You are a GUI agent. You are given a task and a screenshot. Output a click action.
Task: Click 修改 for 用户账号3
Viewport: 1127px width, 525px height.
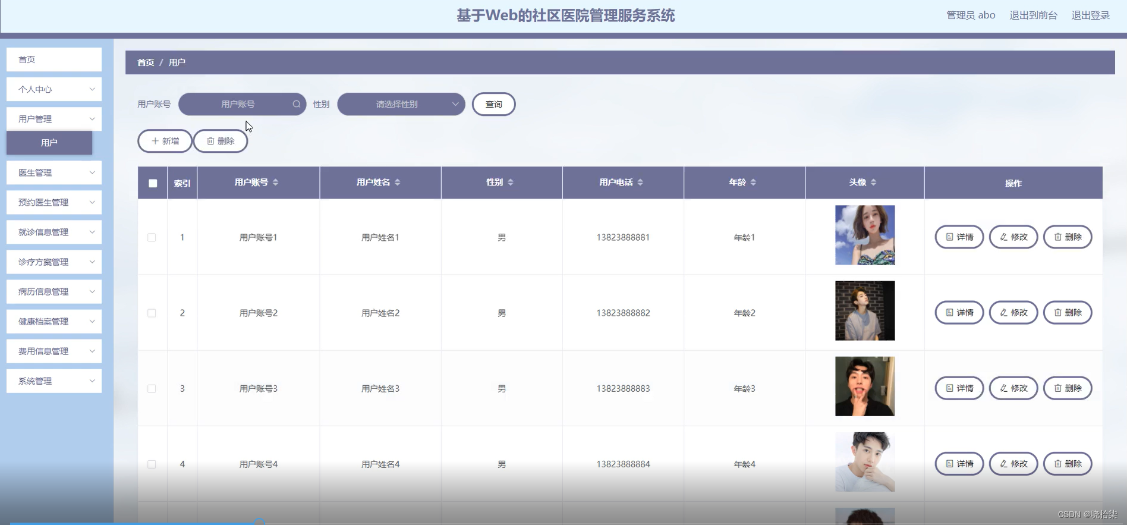point(1013,388)
